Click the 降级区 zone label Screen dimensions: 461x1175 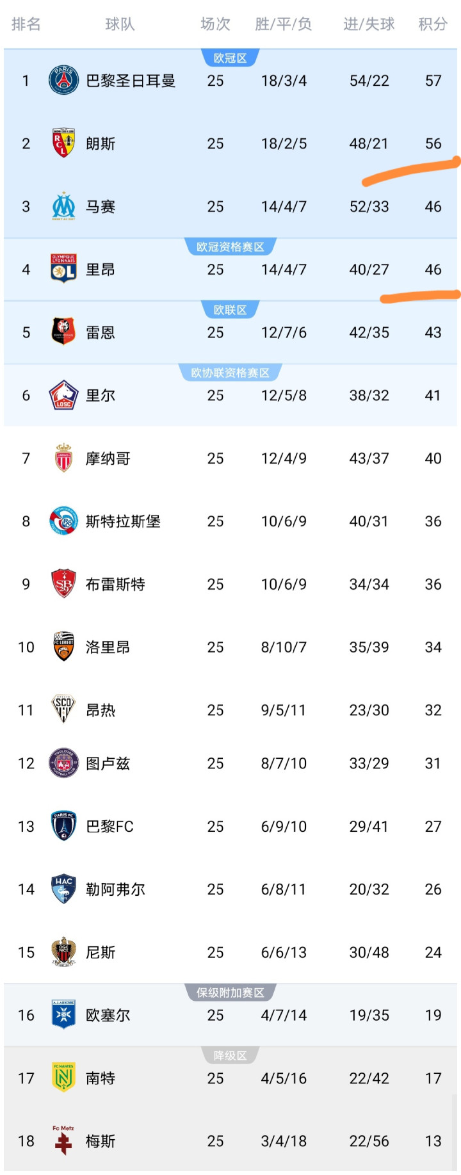pos(230,1055)
